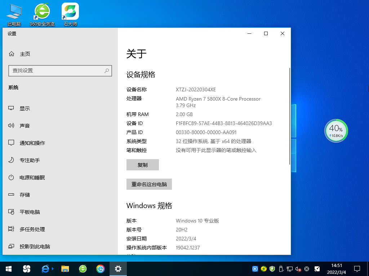The image size is (369, 276).
Task: Open 显示 settings in the sidebar
Action: (x=25, y=108)
